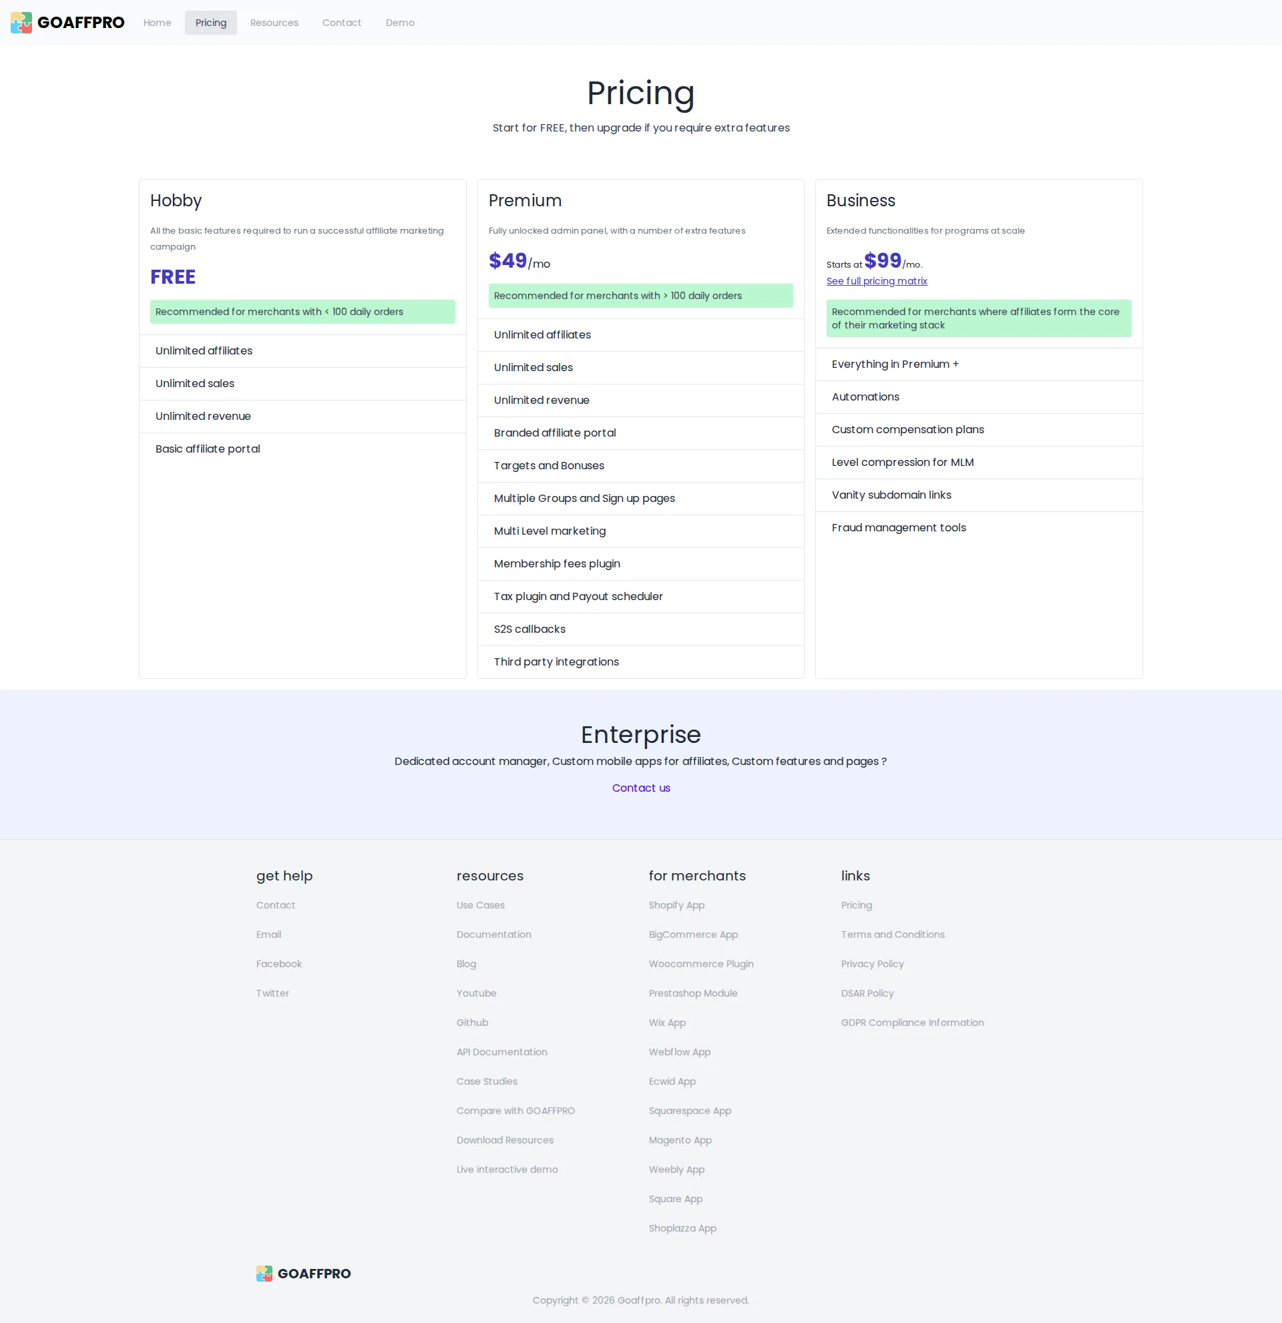Open the Shopify App link
This screenshot has height=1323, width=1282.
tap(676, 904)
